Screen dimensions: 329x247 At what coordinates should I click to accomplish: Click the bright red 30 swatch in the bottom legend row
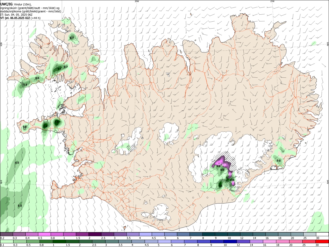322,242
